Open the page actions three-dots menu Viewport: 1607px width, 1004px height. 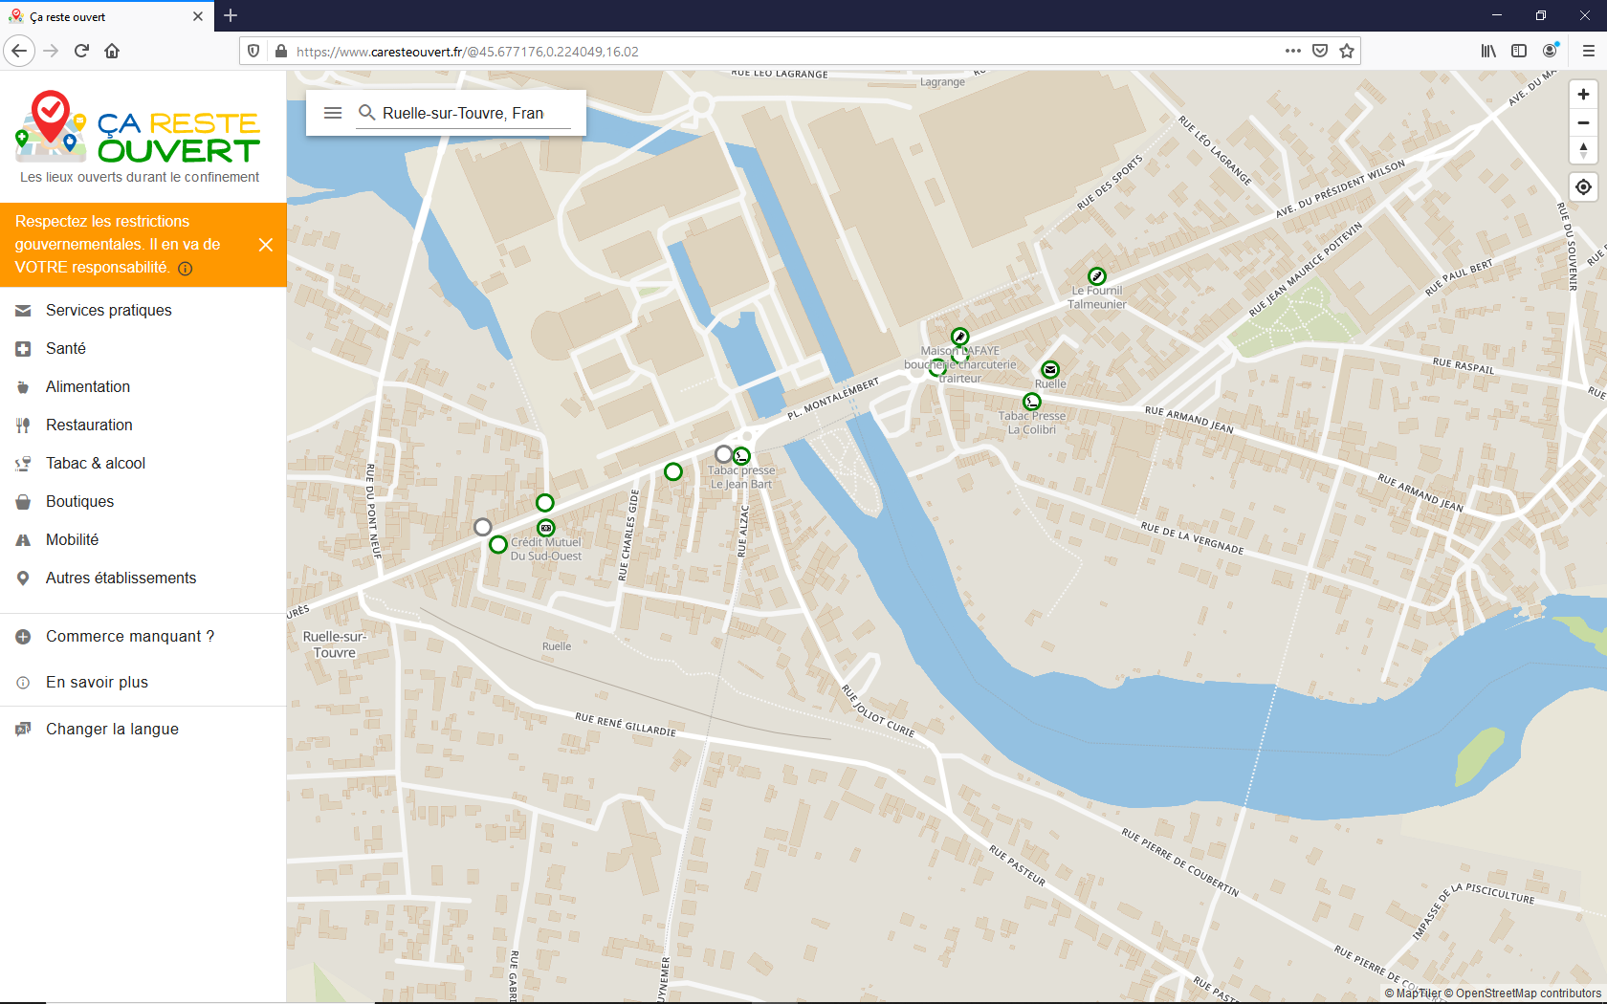[1293, 51]
